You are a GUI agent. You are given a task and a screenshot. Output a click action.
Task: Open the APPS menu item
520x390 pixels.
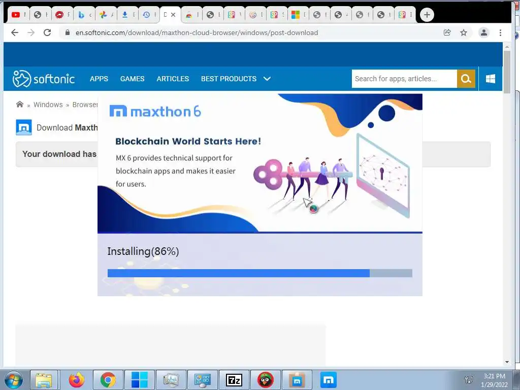[x=99, y=79]
